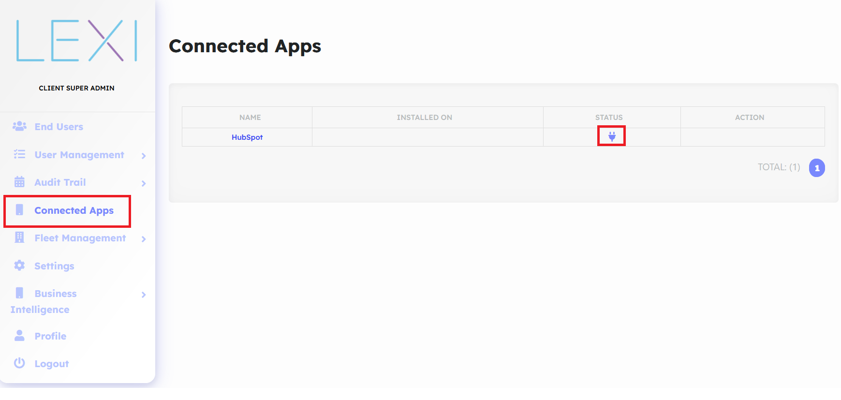This screenshot has width=841, height=400.
Task: Click the User Management list icon
Action: (x=19, y=154)
